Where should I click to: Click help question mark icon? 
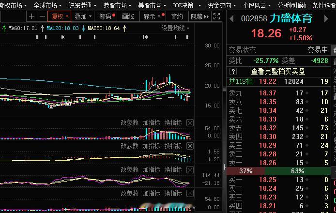pos(233,71)
